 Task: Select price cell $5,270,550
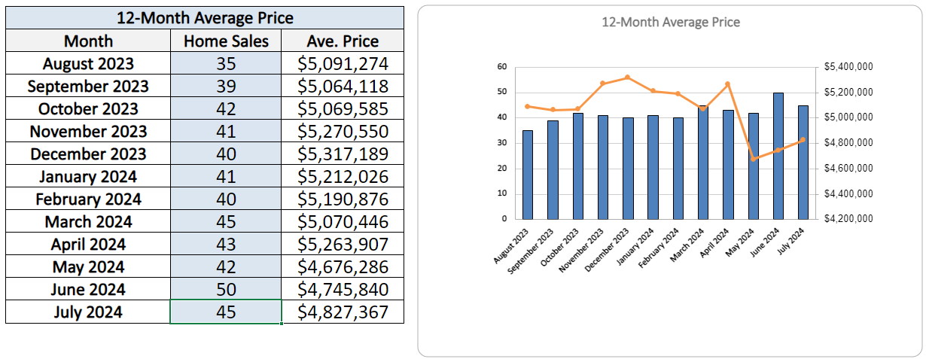point(343,131)
